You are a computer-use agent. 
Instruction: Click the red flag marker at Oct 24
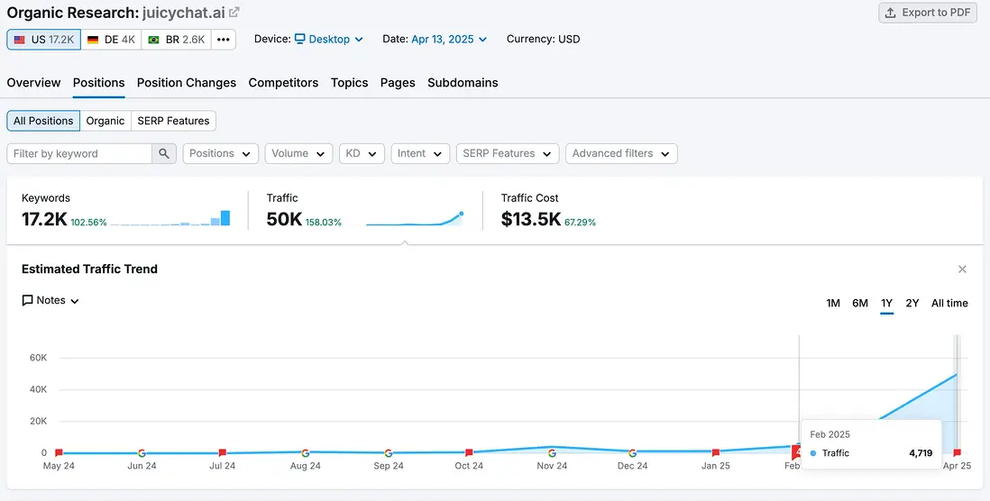[x=469, y=453]
